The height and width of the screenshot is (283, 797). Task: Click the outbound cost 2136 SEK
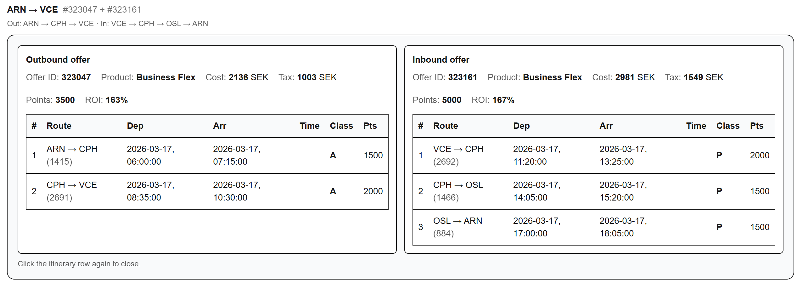click(x=248, y=77)
